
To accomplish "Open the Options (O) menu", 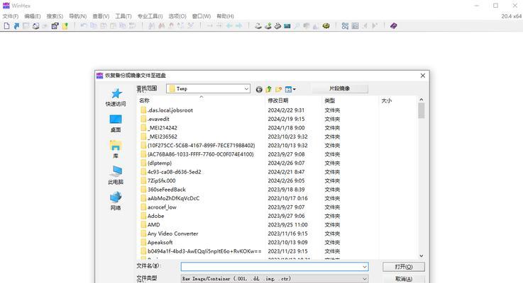I will point(177,16).
